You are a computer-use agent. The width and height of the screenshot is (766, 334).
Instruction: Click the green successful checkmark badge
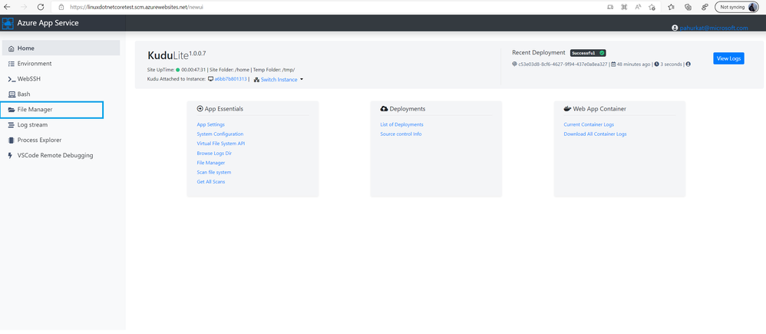tap(603, 53)
